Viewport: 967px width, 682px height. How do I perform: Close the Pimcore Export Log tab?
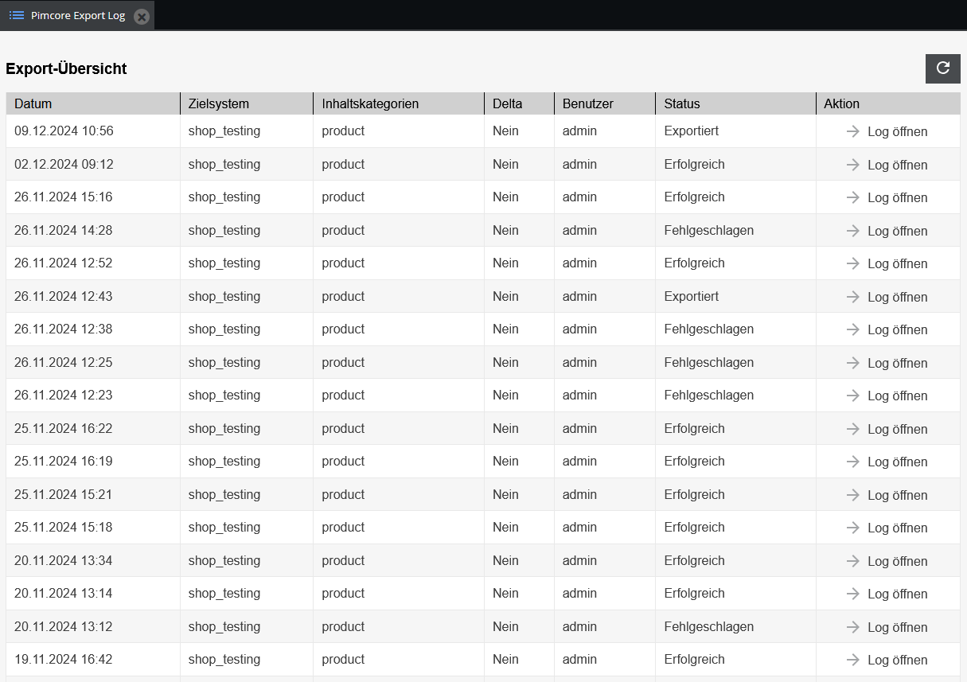[141, 16]
